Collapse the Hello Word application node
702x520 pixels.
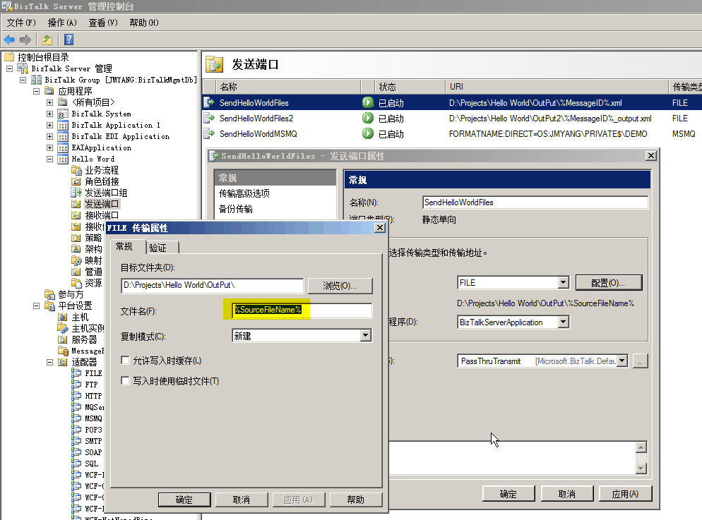point(49,159)
